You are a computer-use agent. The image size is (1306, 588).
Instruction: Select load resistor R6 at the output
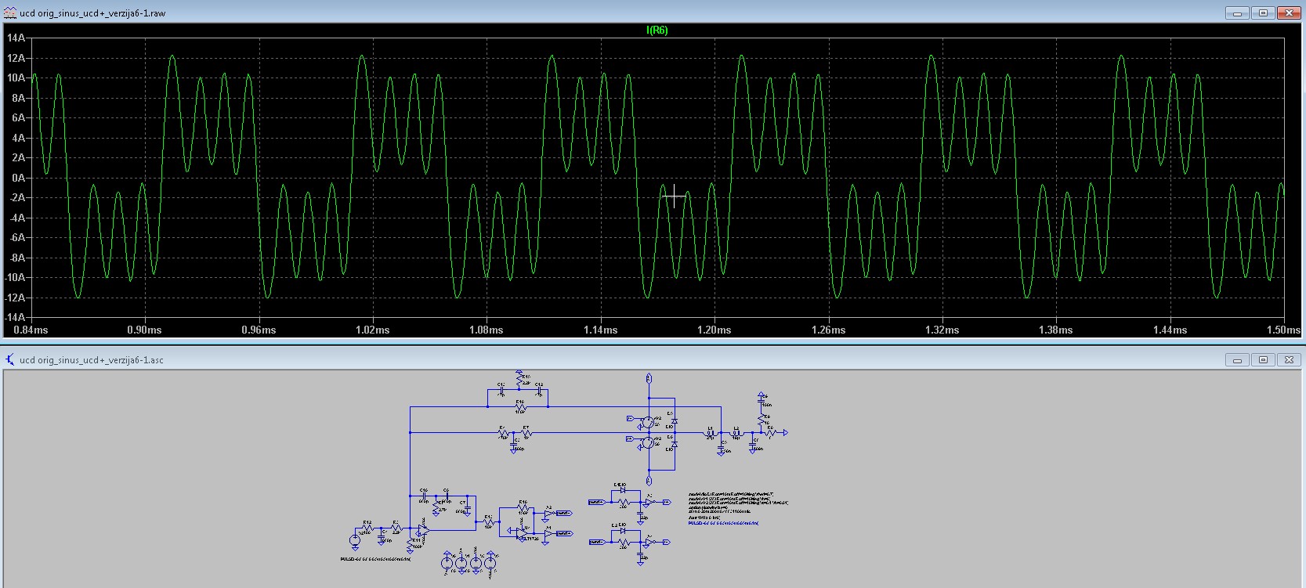point(770,432)
